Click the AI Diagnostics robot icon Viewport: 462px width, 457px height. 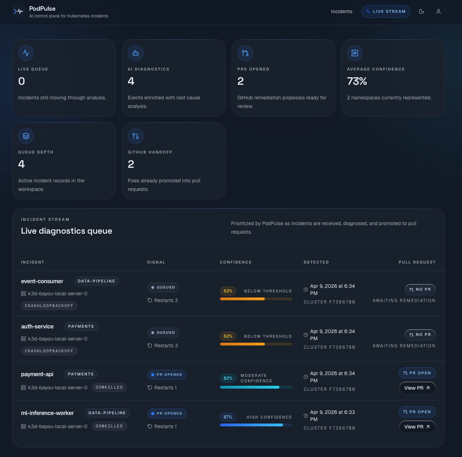[x=136, y=53]
